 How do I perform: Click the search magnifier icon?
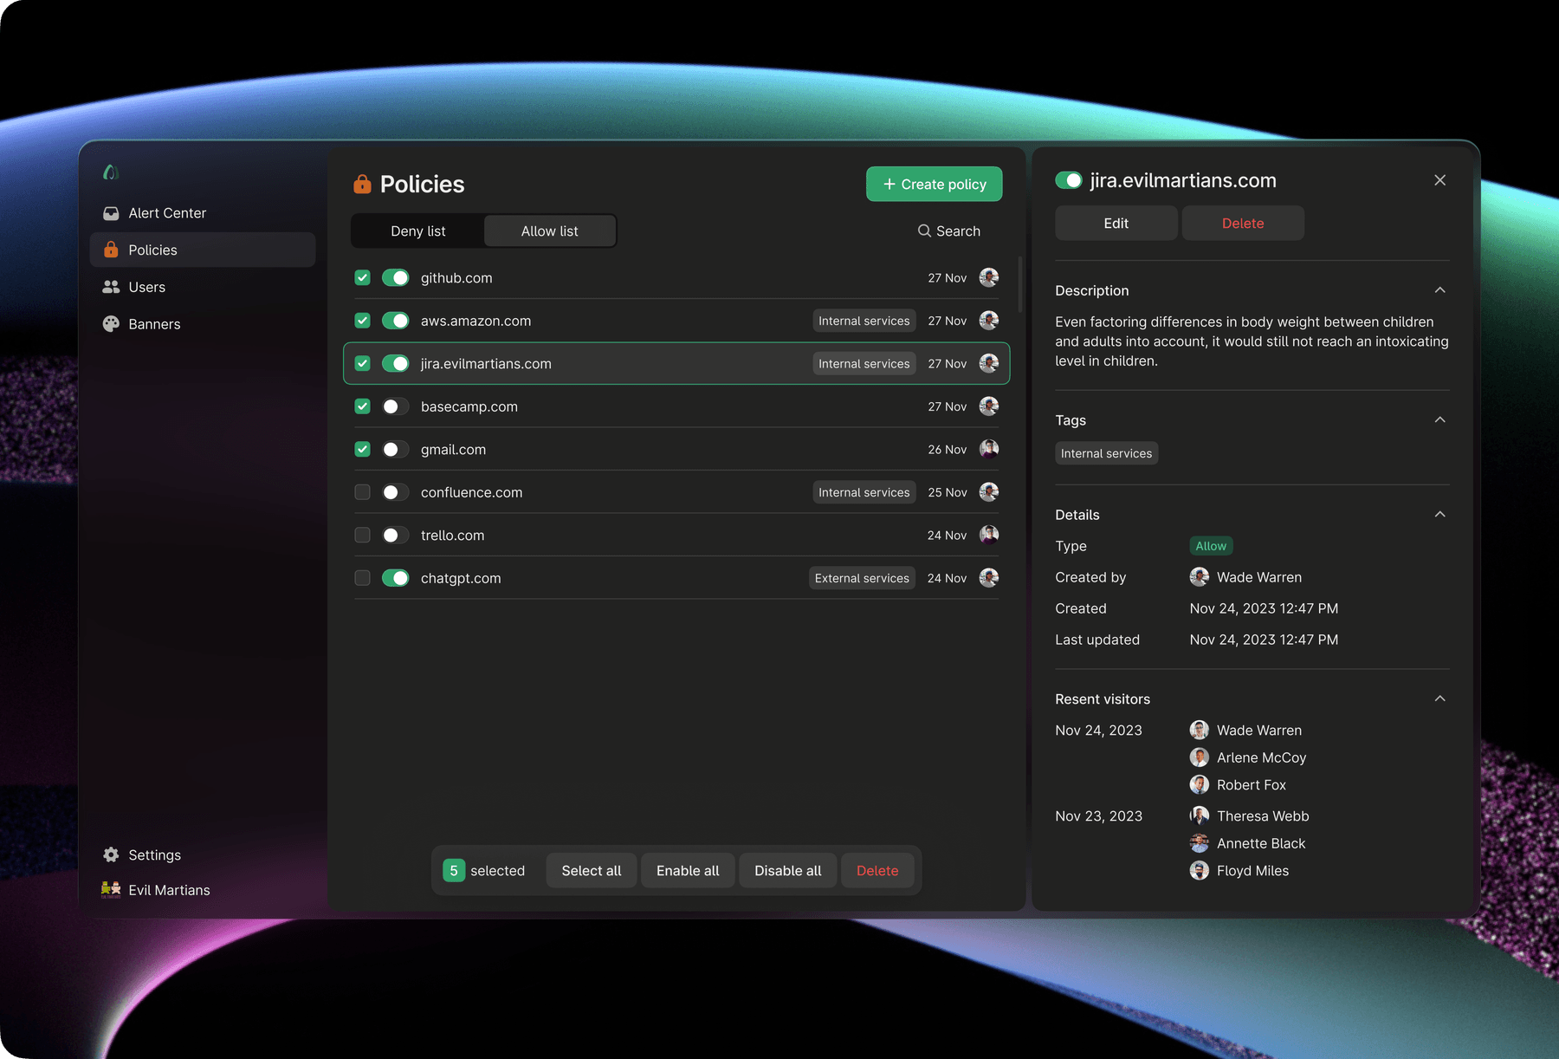pyautogui.click(x=925, y=231)
